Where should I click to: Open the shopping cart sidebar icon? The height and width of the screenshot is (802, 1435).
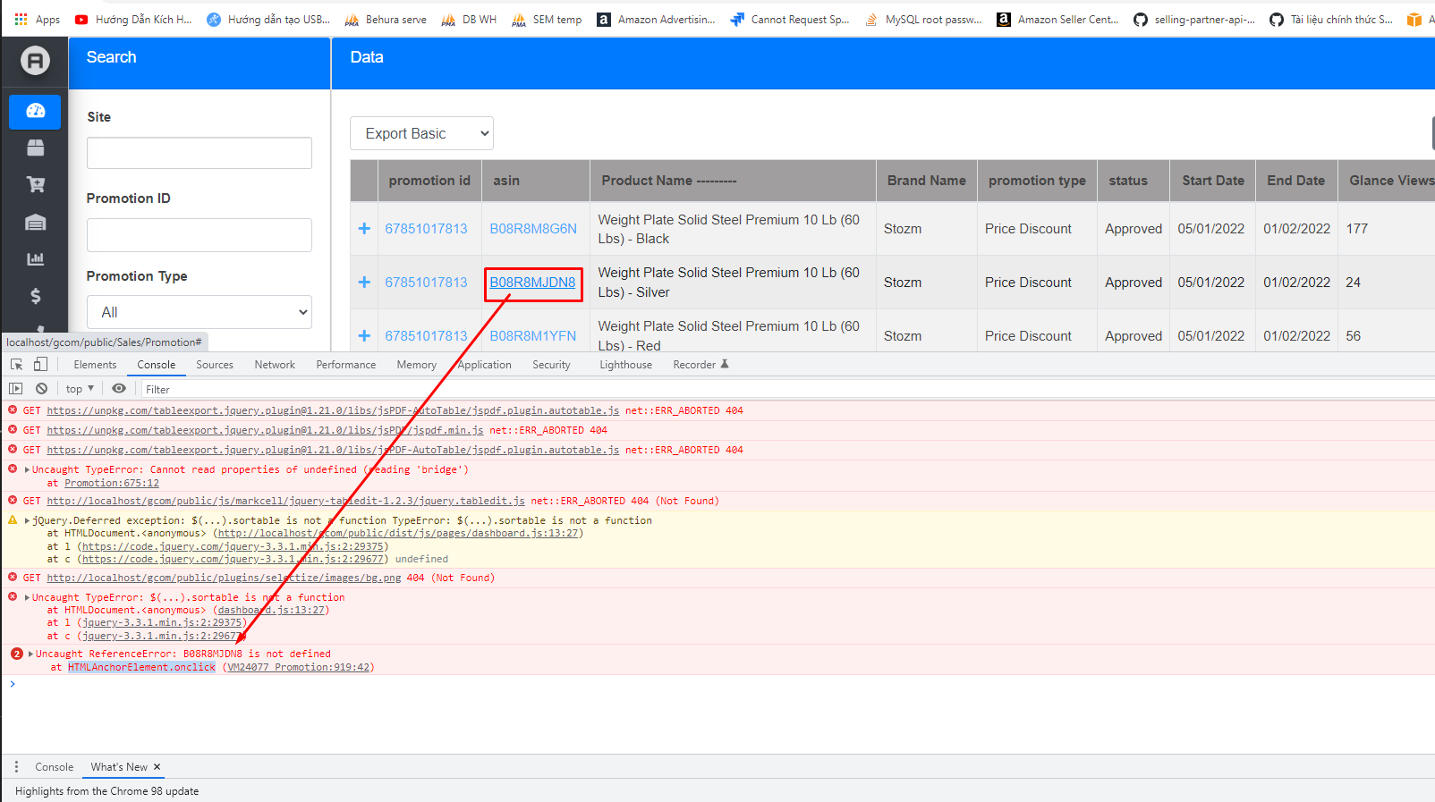pos(35,185)
